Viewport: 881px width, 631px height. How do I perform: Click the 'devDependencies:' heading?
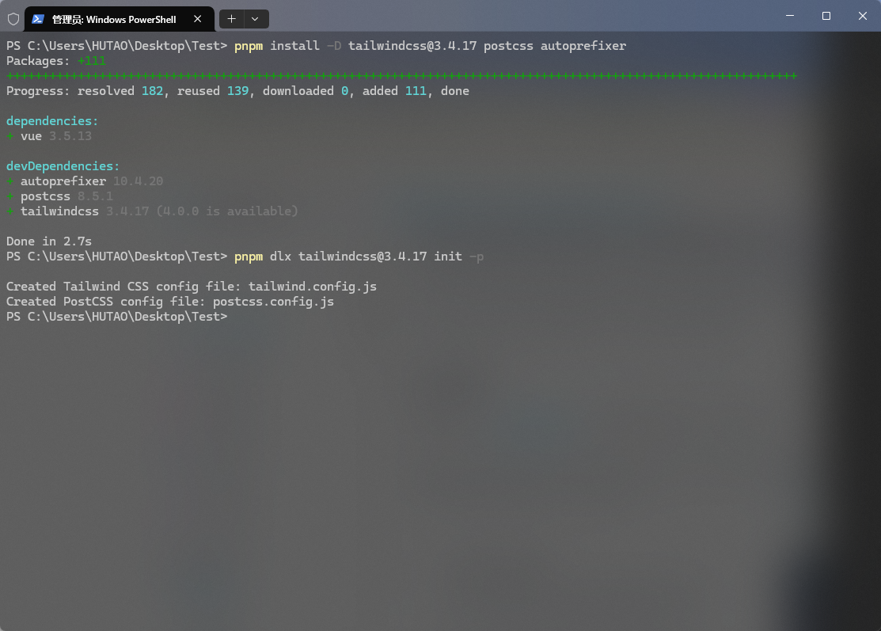[63, 166]
